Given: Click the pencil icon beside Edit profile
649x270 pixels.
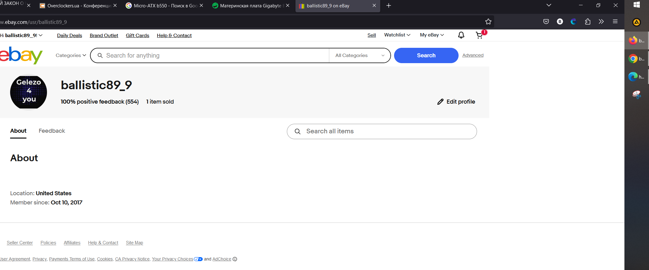Looking at the screenshot, I should tap(440, 102).
